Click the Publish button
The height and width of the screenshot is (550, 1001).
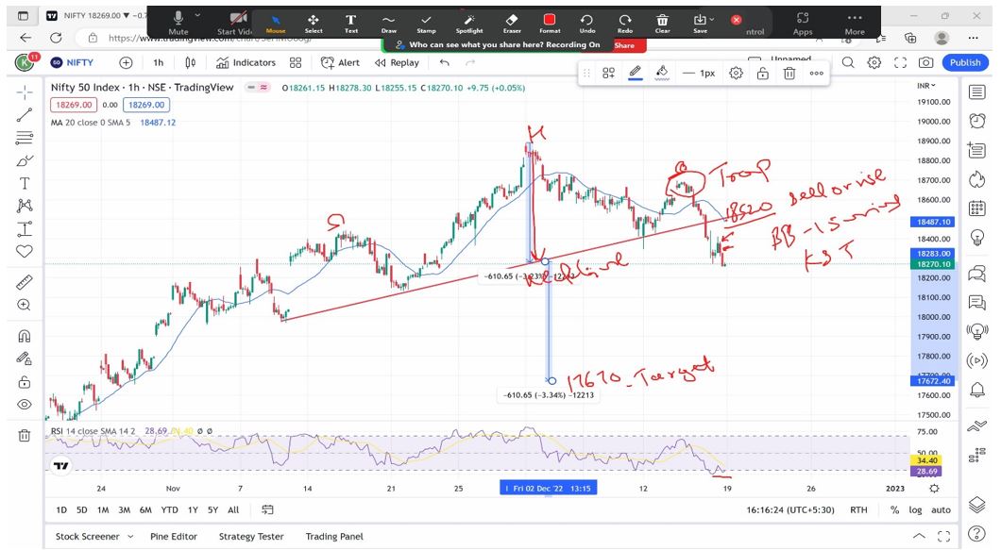pos(965,62)
